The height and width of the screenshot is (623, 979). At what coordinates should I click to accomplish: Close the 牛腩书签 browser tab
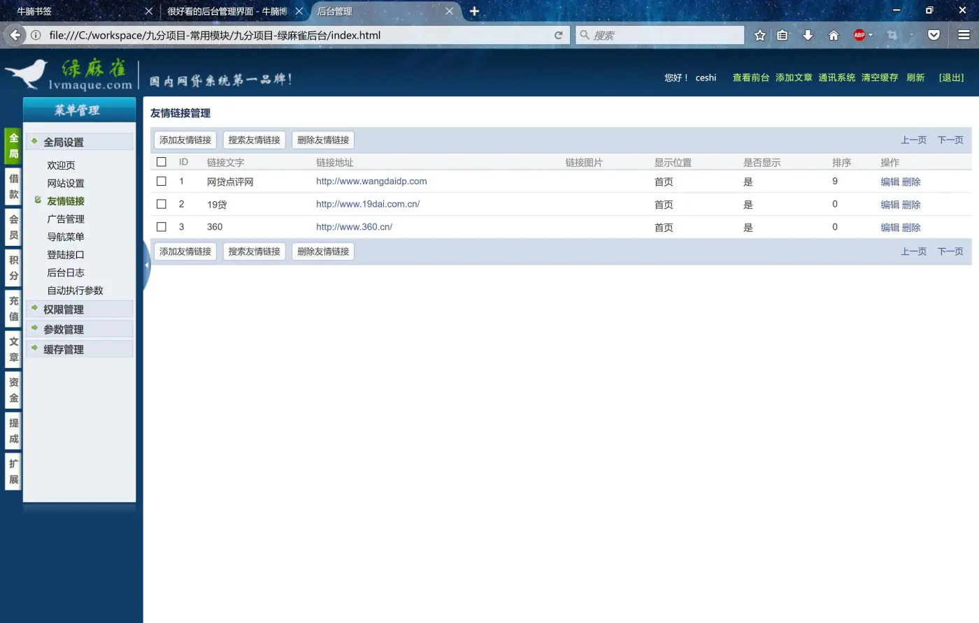(148, 11)
